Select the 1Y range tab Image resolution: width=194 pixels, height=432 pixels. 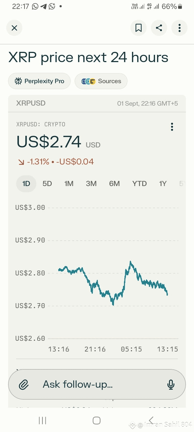163,184
